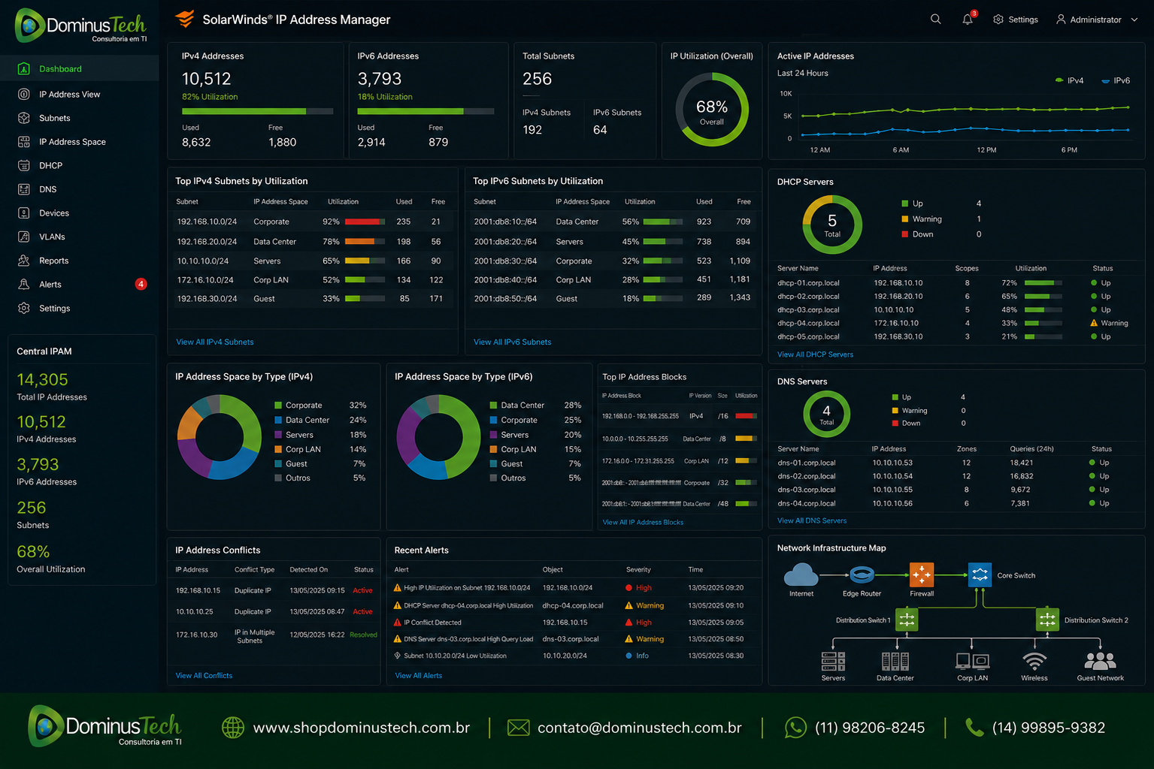Image resolution: width=1154 pixels, height=769 pixels.
Task: Click View All Conflicts link
Action: tap(204, 675)
